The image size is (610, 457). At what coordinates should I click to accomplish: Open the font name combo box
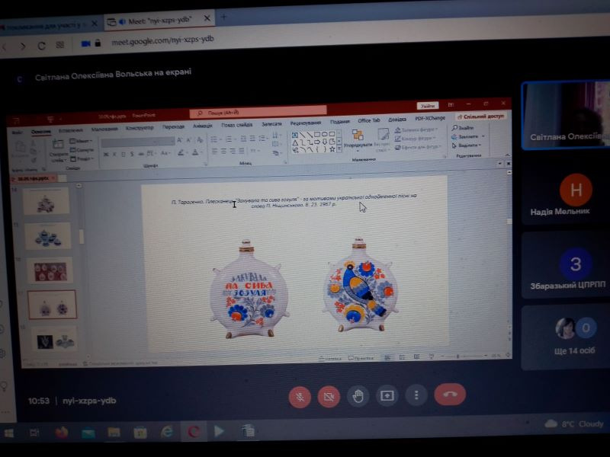(138, 142)
